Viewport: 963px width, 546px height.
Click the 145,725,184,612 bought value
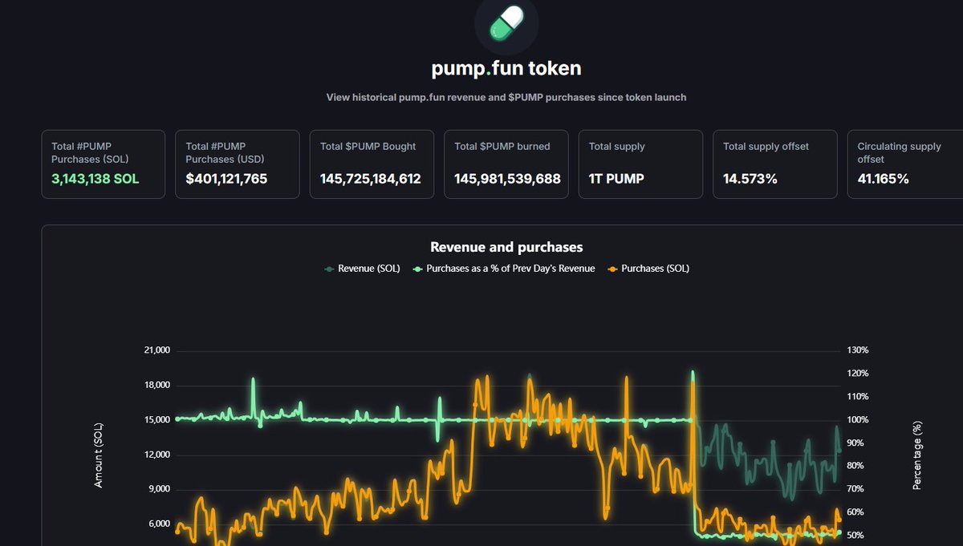370,179
